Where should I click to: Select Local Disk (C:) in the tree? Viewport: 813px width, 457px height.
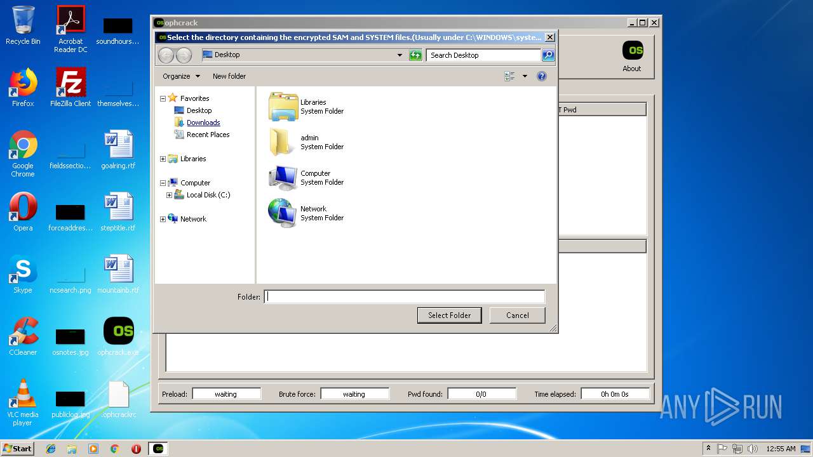tap(208, 195)
